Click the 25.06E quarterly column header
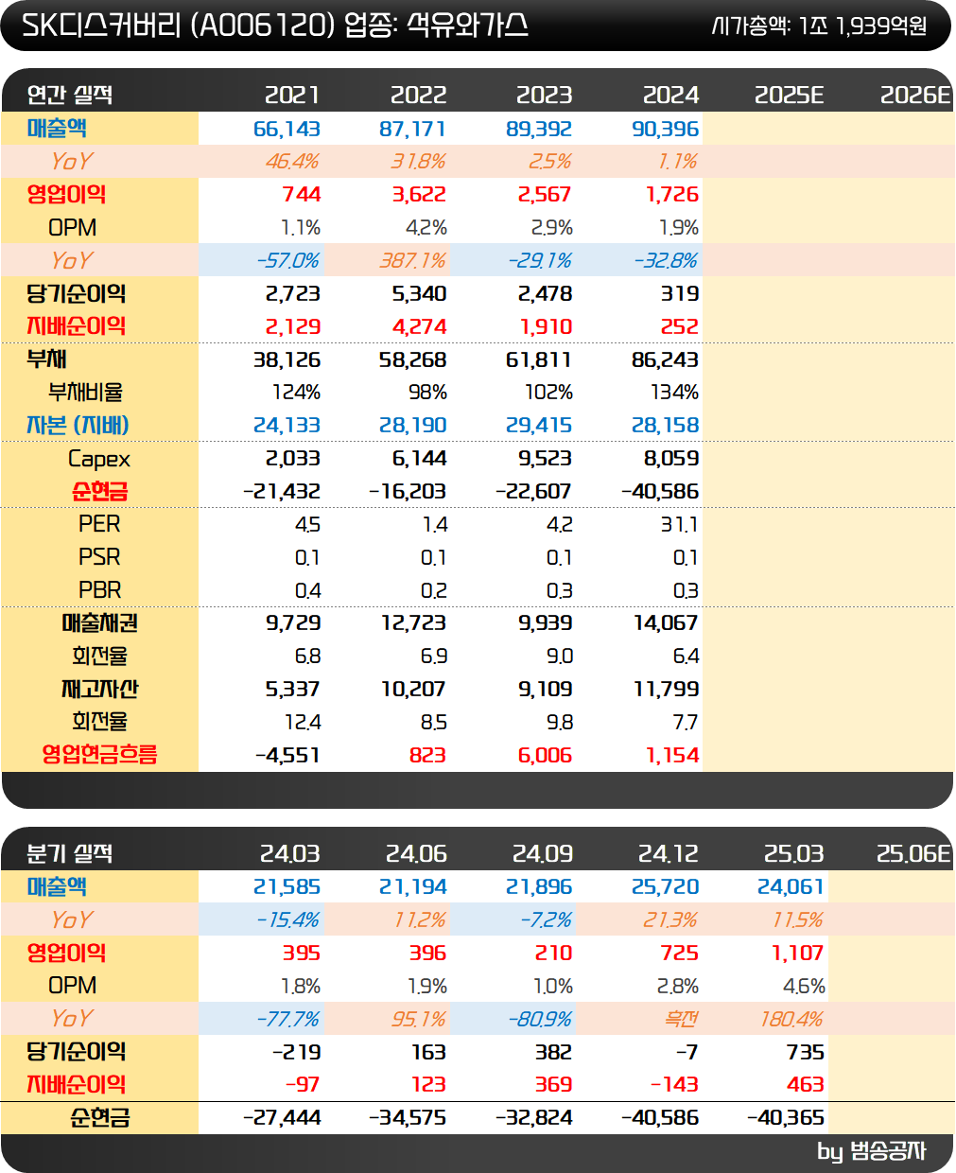 coord(913,853)
